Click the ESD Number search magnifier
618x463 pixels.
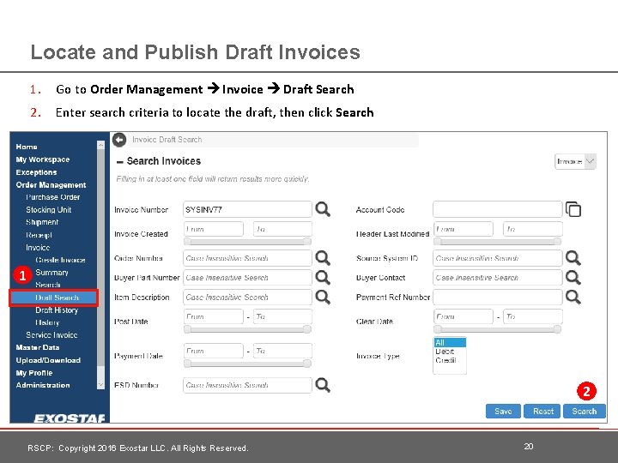pyautogui.click(x=323, y=385)
